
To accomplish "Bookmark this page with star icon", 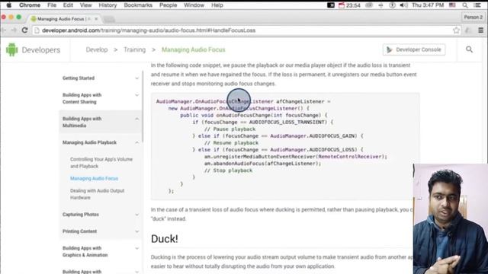I will pyautogui.click(x=456, y=30).
